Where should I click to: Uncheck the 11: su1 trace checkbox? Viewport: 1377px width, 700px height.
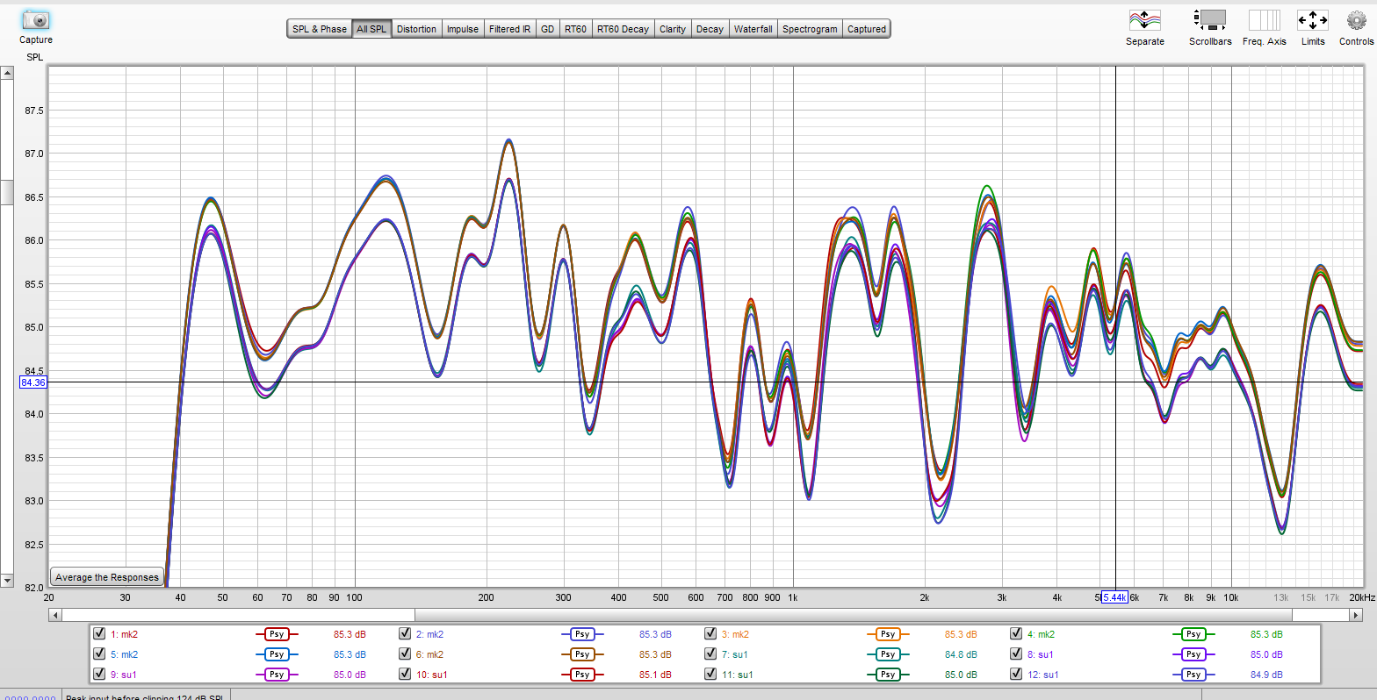tap(711, 675)
